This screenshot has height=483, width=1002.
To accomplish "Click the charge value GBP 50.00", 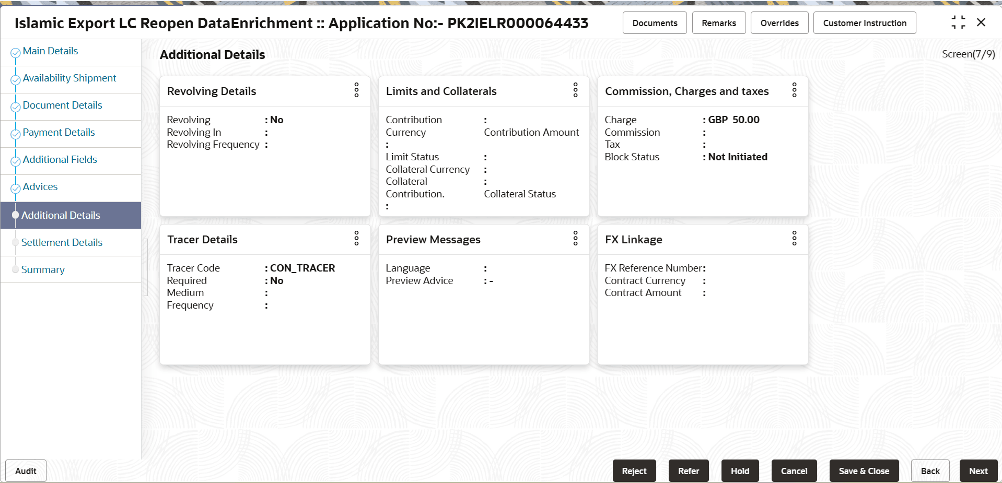I will click(x=734, y=120).
